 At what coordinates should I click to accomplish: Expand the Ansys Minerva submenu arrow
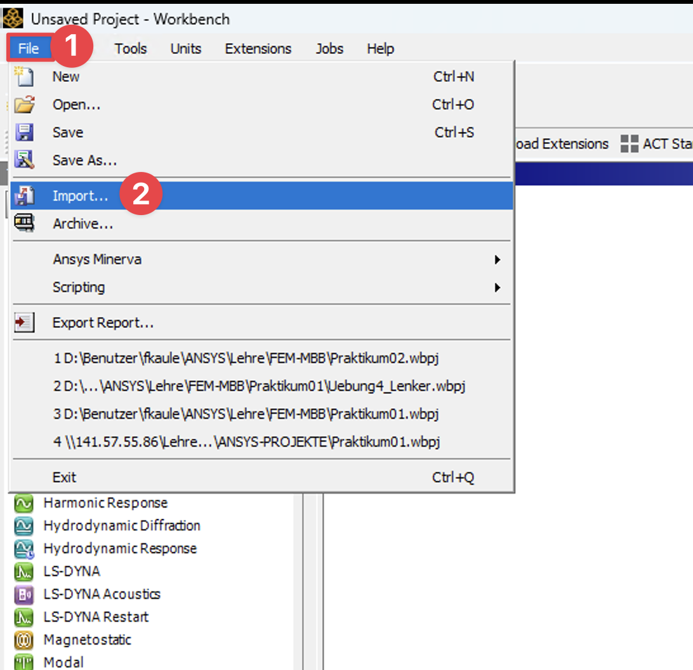(x=498, y=259)
